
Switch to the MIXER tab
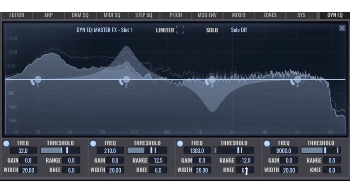238,15
